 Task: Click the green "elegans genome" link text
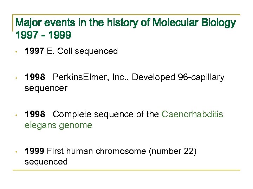click(58, 125)
